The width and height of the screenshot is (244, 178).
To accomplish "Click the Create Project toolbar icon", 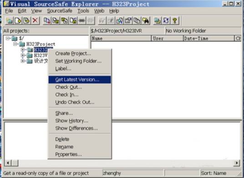I will click(9, 20).
